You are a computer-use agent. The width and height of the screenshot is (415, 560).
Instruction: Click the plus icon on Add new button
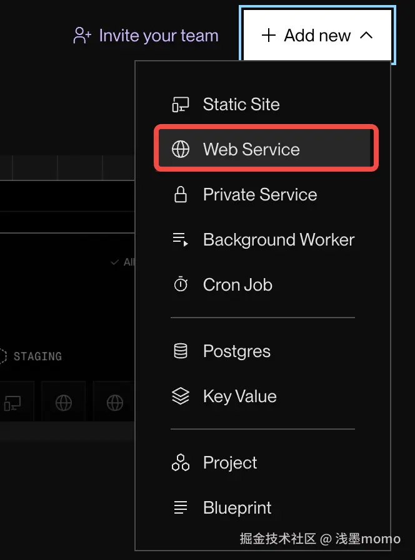(269, 35)
